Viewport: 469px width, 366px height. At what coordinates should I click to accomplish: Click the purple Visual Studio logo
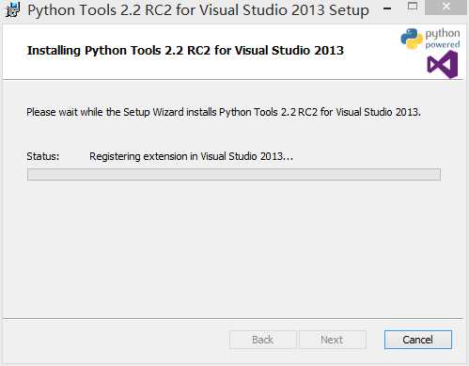click(x=443, y=65)
